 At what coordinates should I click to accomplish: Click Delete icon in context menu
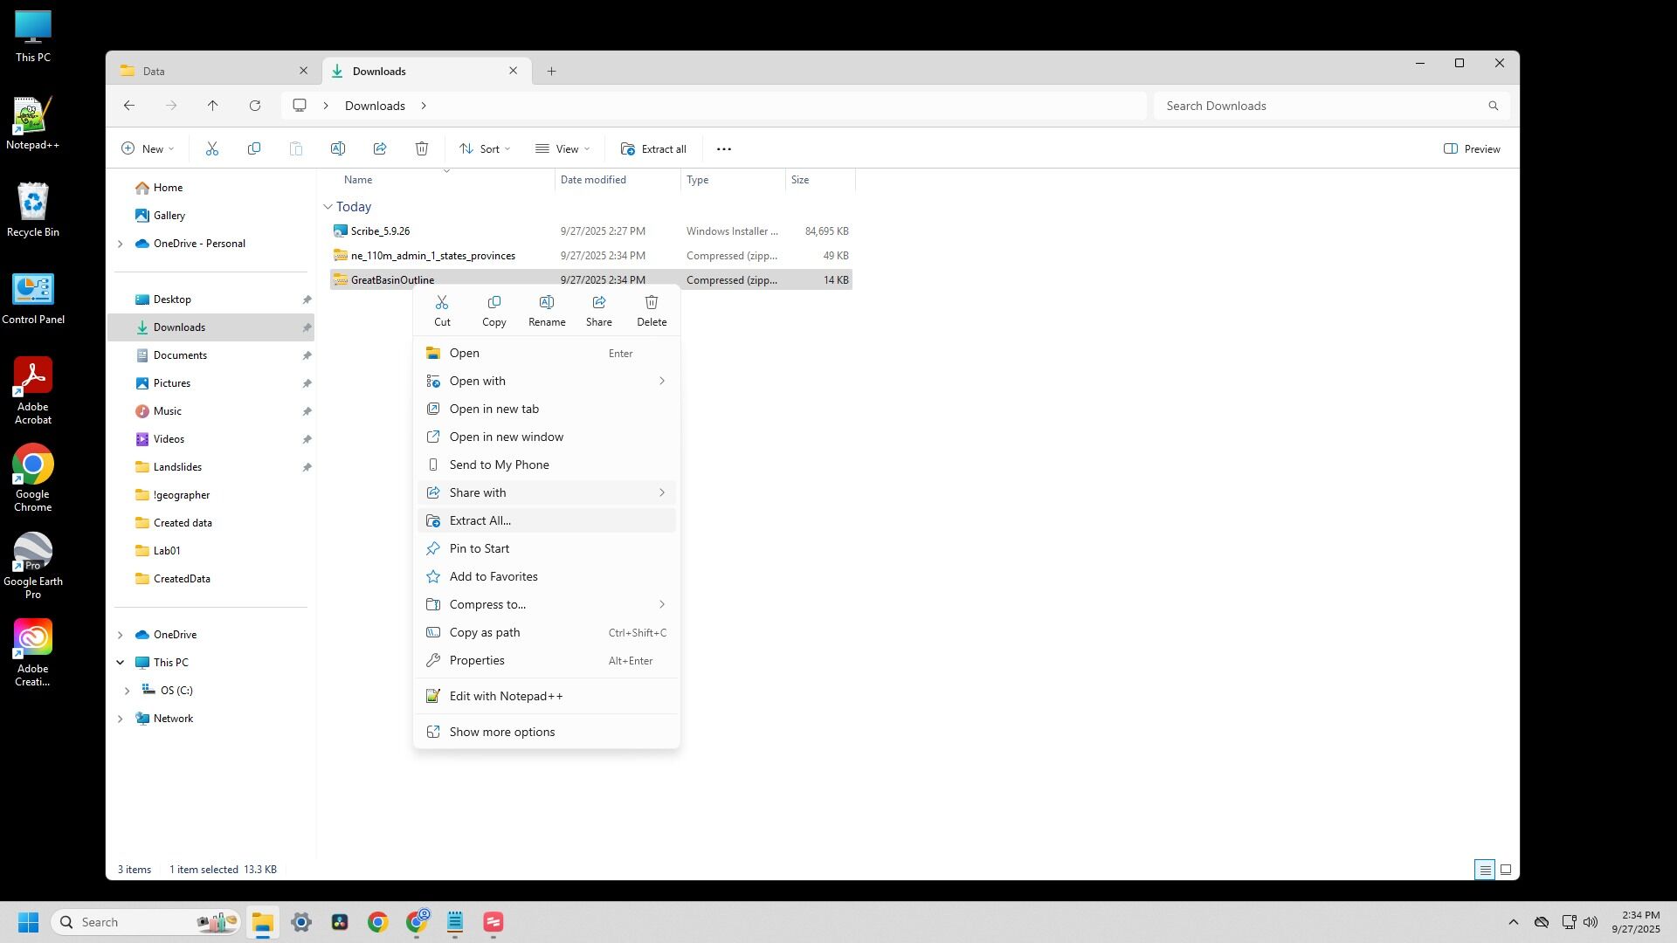tap(652, 310)
